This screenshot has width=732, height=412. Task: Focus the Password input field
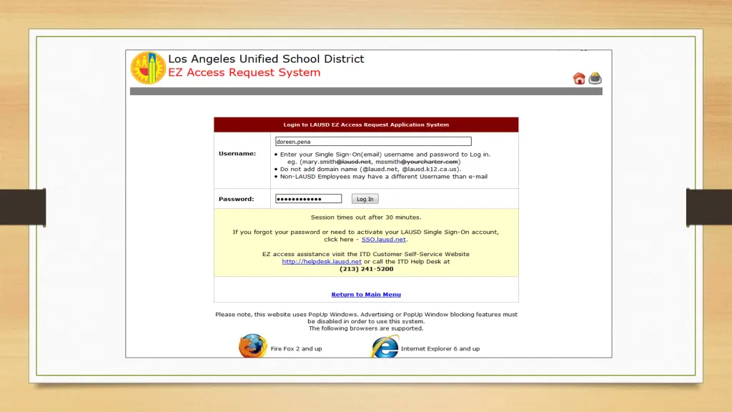pos(308,199)
